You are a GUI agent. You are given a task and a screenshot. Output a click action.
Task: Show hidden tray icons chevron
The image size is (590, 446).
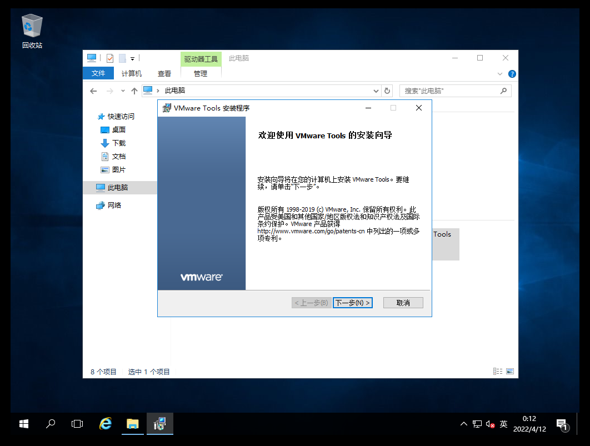pos(463,424)
